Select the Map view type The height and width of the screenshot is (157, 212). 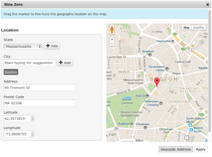(x=186, y=28)
